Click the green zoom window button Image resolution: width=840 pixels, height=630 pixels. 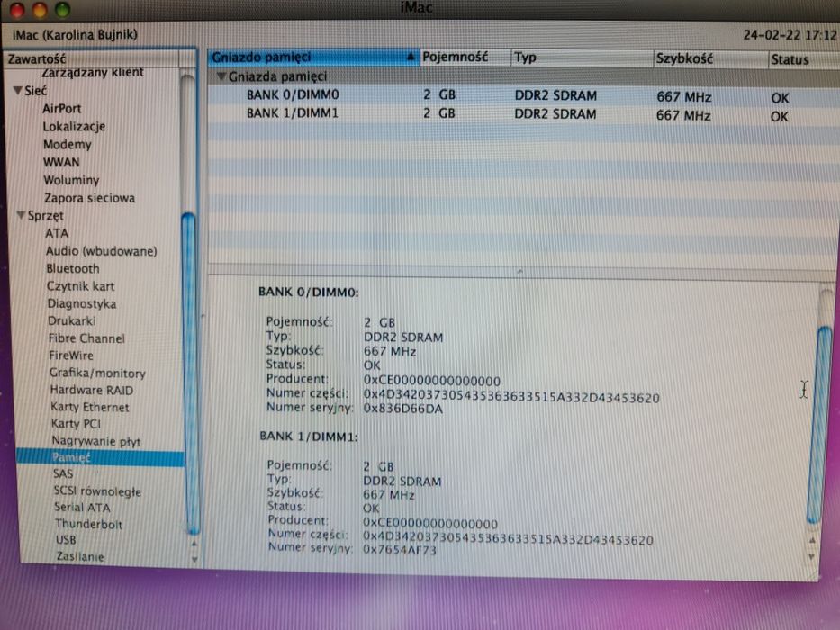click(x=63, y=9)
